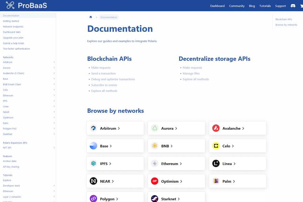Click the NEAR network logo icon
The height and width of the screenshot is (202, 303).
pos(93,181)
